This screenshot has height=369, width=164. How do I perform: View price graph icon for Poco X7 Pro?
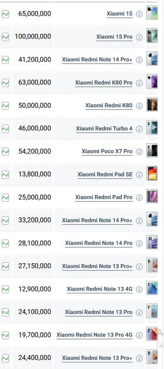[x=5, y=151]
